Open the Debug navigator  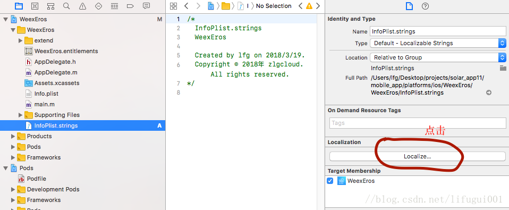point(114,6)
